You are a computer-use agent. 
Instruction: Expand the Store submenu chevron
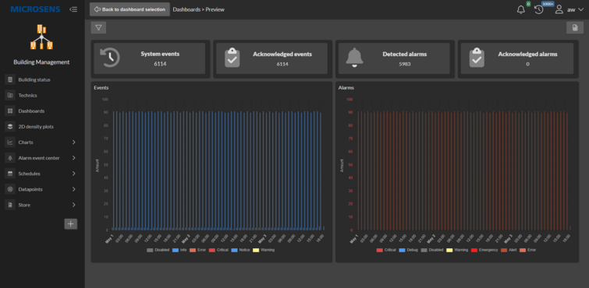[x=73, y=205]
